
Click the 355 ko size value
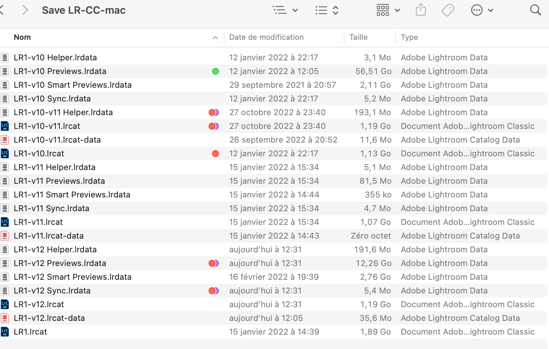point(378,195)
